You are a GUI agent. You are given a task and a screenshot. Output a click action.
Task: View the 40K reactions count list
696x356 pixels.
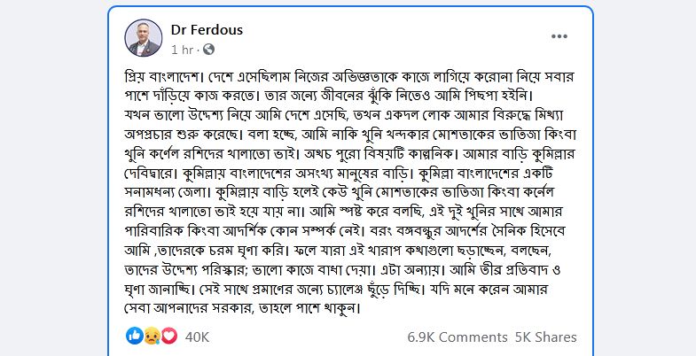(197, 337)
